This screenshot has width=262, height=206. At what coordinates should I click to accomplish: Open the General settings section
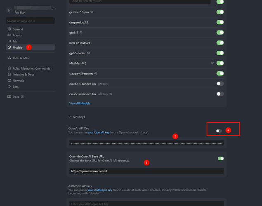point(17,29)
